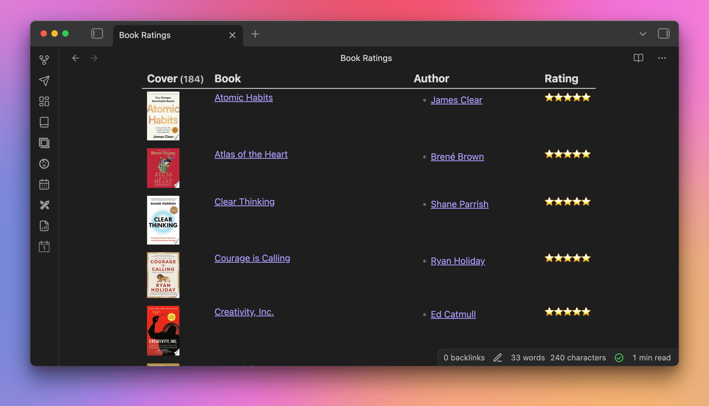This screenshot has width=709, height=406.
Task: Click the Cover (184) column header
Action: coord(175,79)
